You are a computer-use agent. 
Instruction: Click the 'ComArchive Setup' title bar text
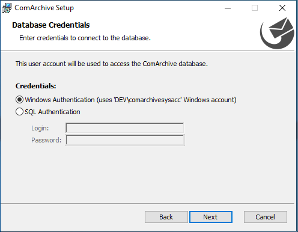44,8
